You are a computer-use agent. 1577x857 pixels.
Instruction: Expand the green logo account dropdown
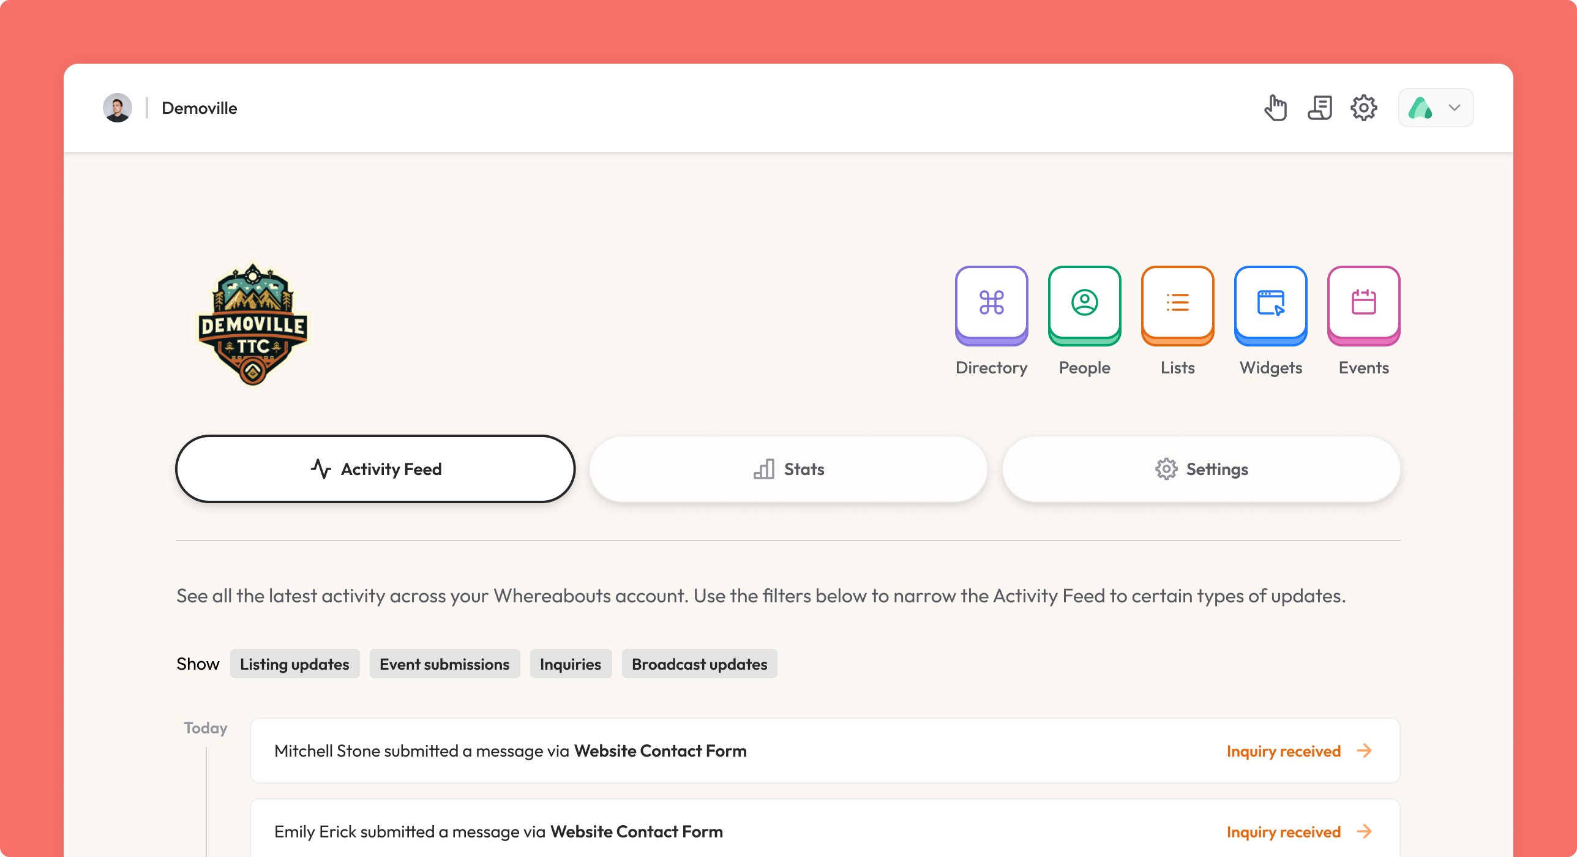(1436, 108)
